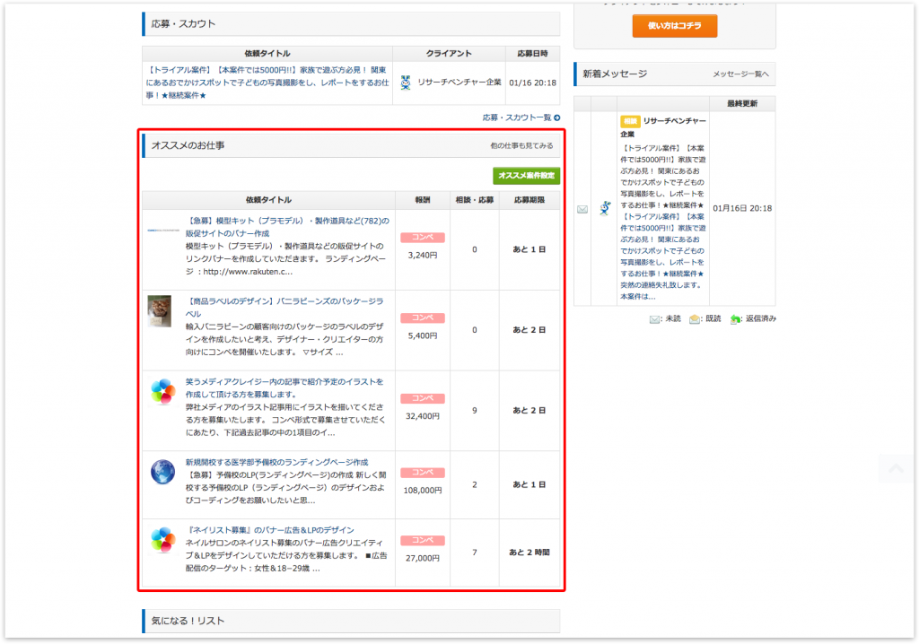Click the client avatar icon beside リサーチベンチャー企業
Image resolution: width=919 pixels, height=644 pixels.
(x=406, y=83)
